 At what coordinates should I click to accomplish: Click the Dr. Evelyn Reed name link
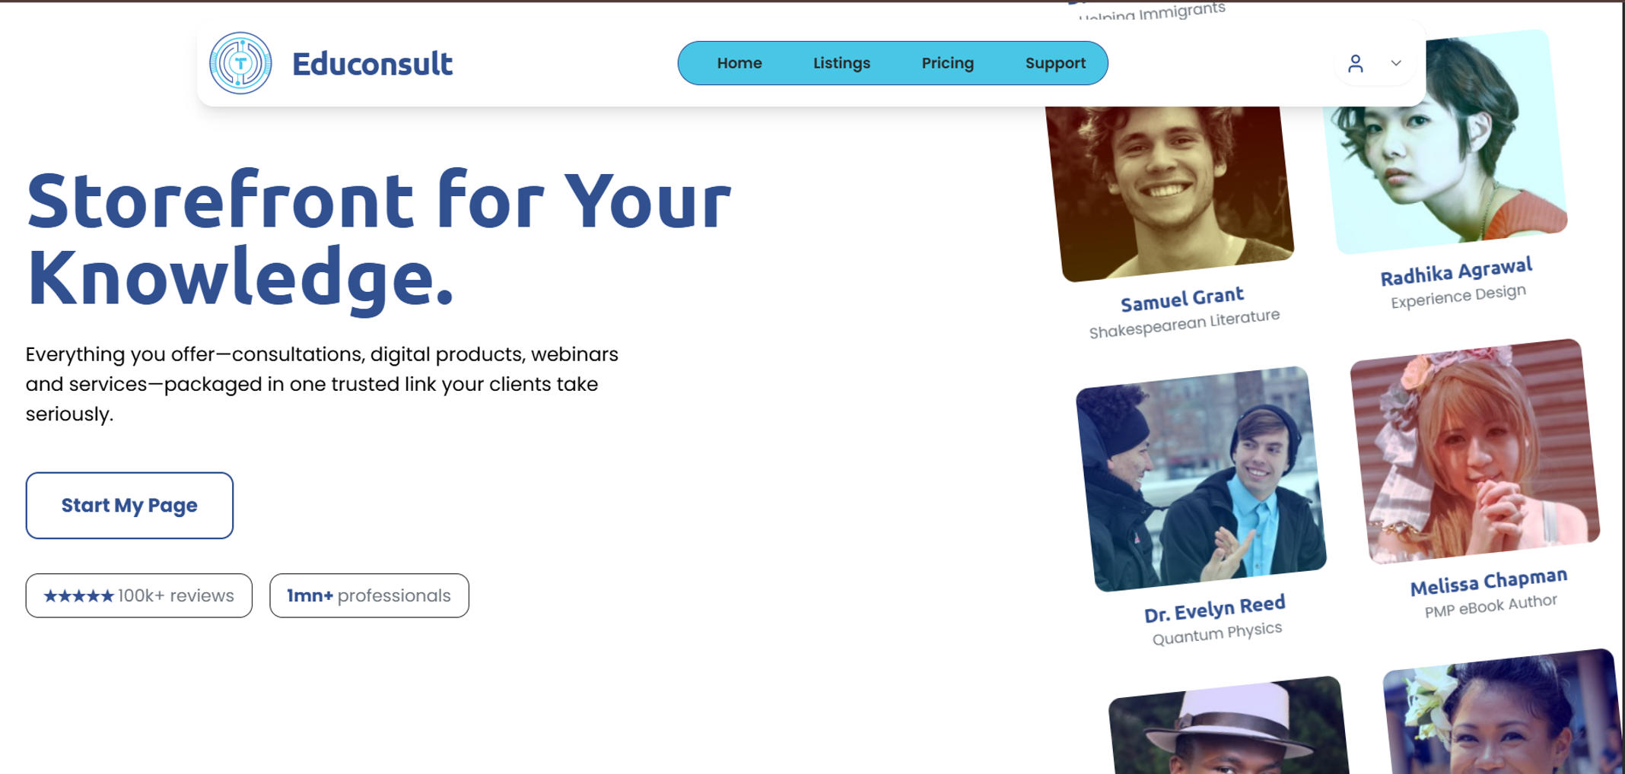click(1214, 608)
